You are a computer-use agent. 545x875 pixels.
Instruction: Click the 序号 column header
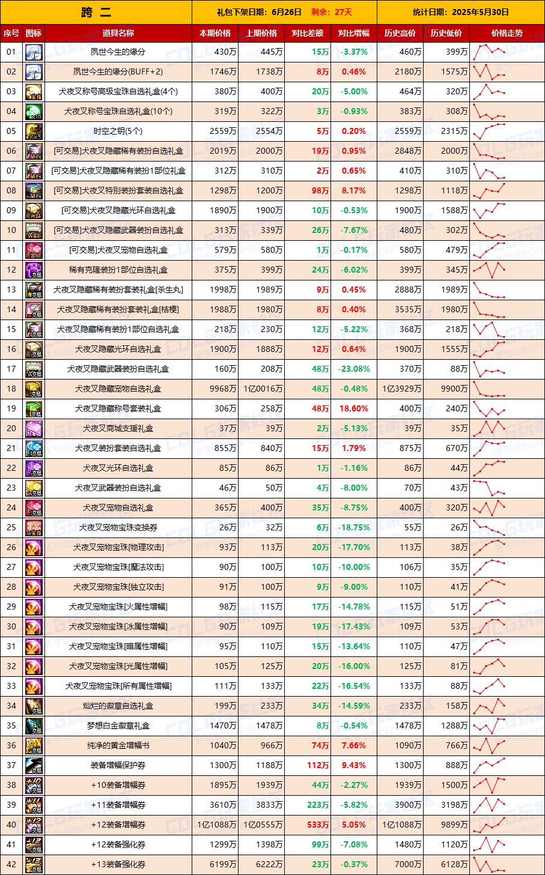tap(11, 34)
